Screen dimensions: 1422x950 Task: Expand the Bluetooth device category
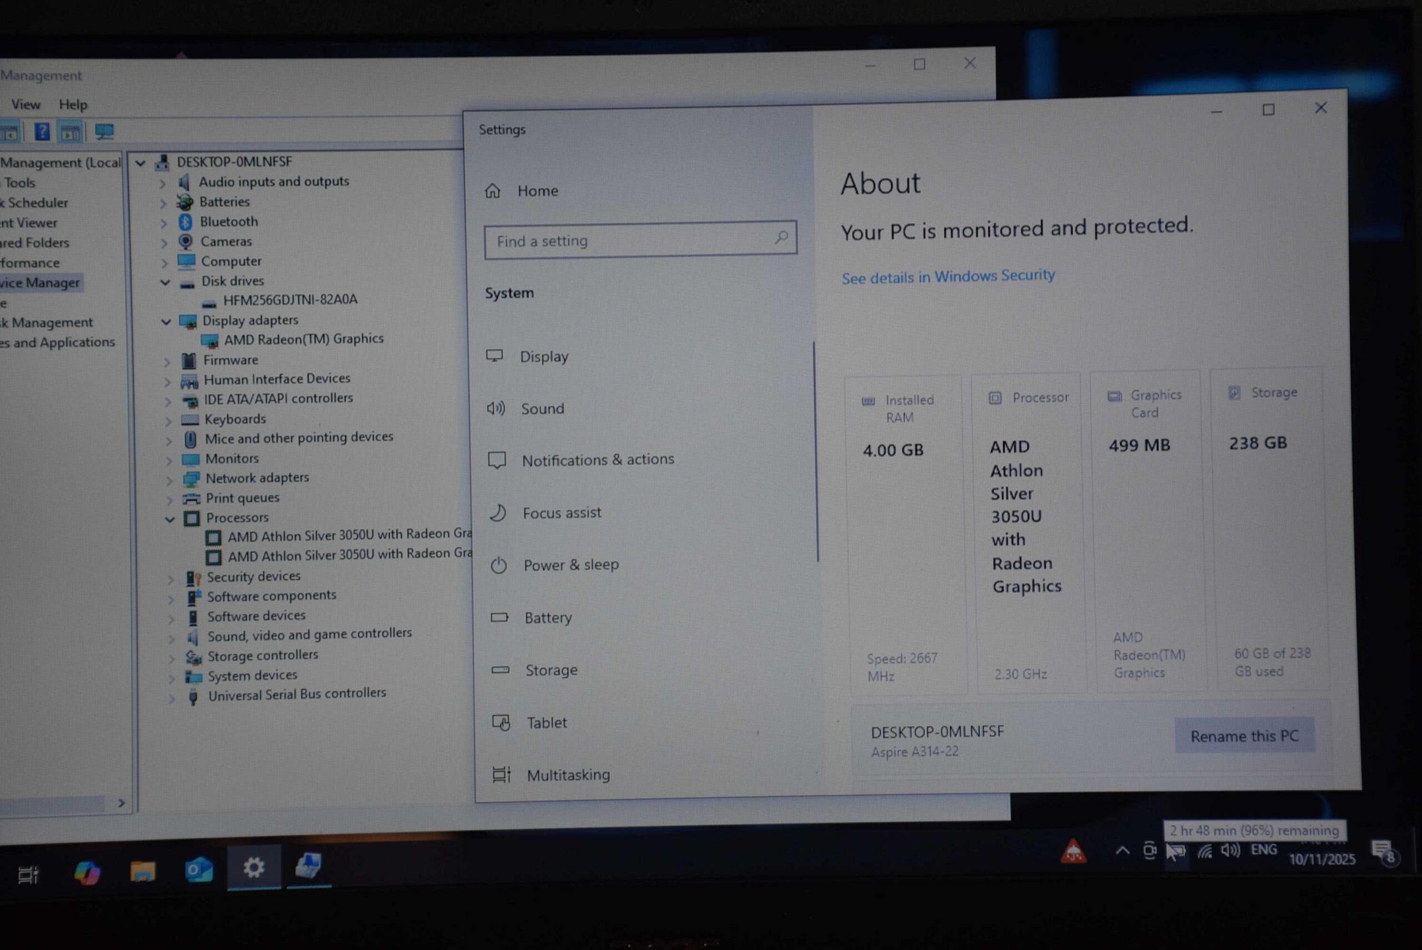(163, 223)
